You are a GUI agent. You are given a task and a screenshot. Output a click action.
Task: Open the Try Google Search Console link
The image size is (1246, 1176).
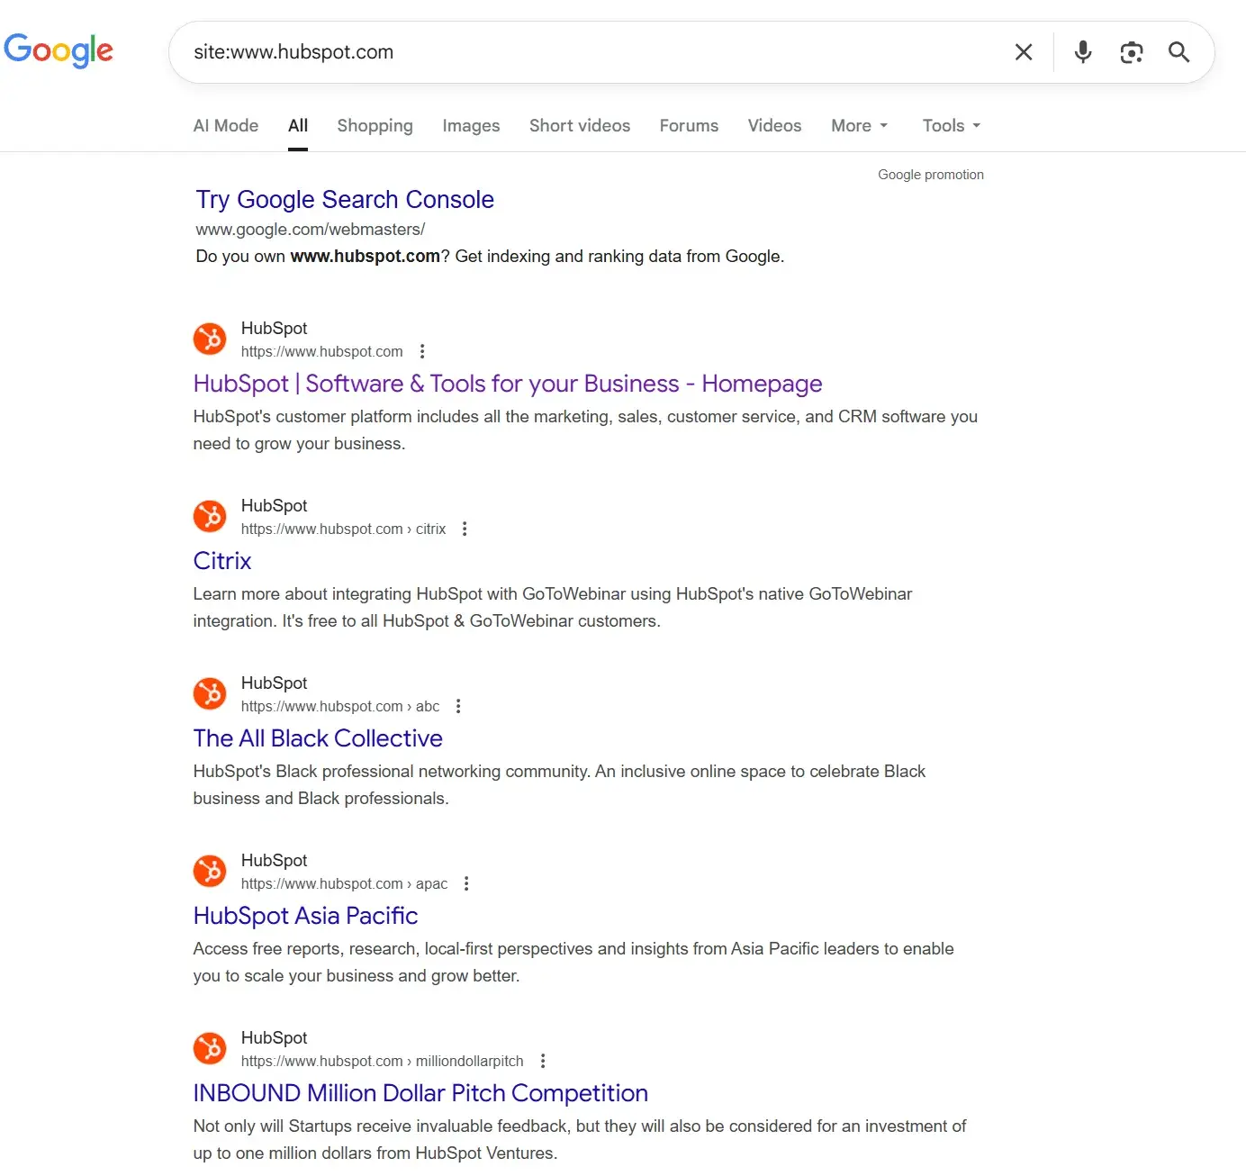click(x=345, y=199)
